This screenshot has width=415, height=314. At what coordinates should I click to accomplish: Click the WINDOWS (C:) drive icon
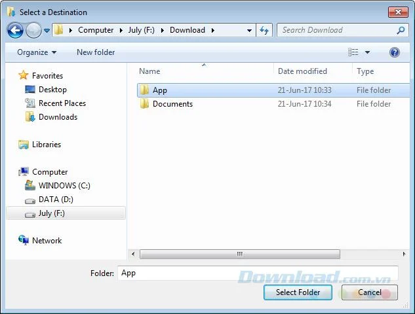[x=30, y=185]
